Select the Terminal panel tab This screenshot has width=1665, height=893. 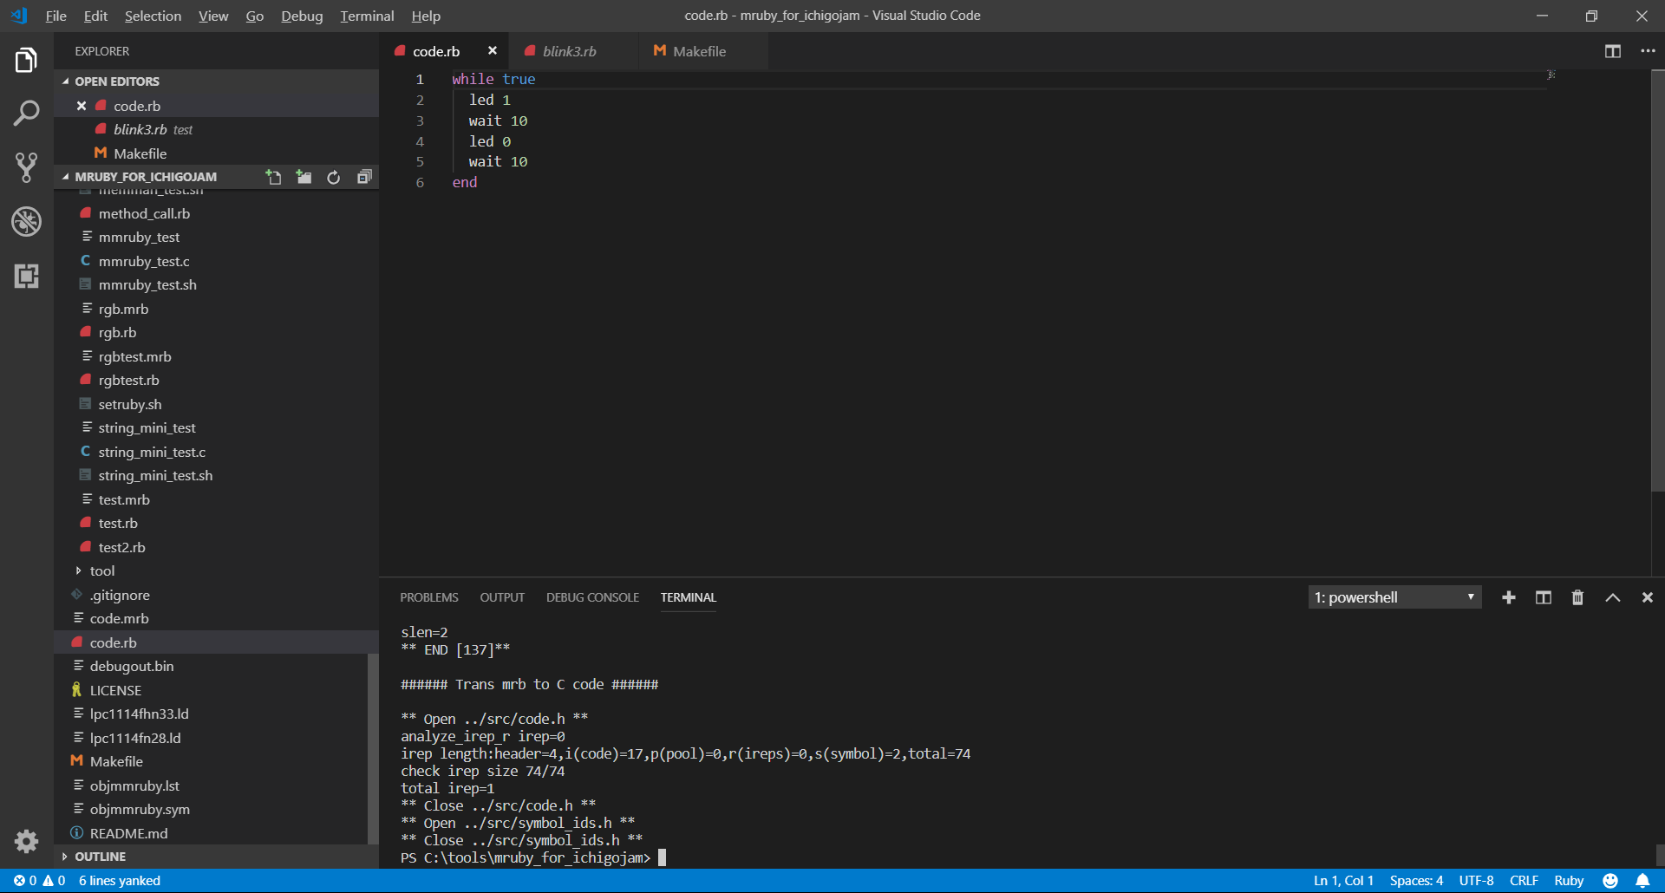(x=689, y=597)
